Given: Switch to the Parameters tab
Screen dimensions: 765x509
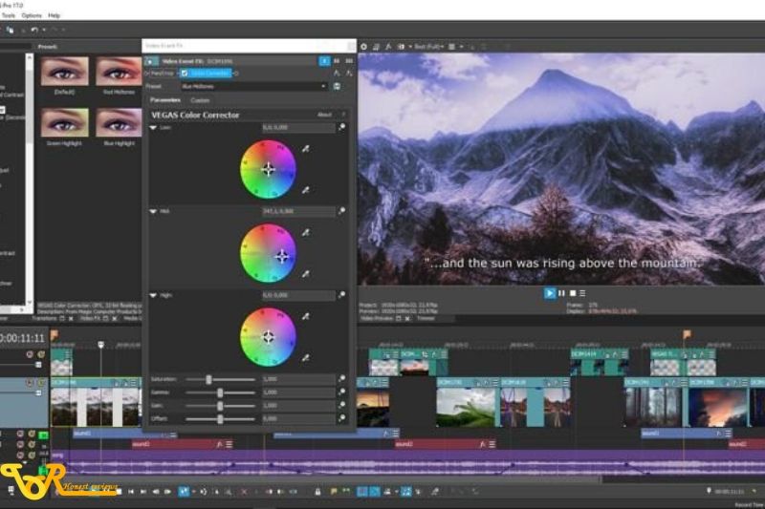Looking at the screenshot, I should (165, 100).
